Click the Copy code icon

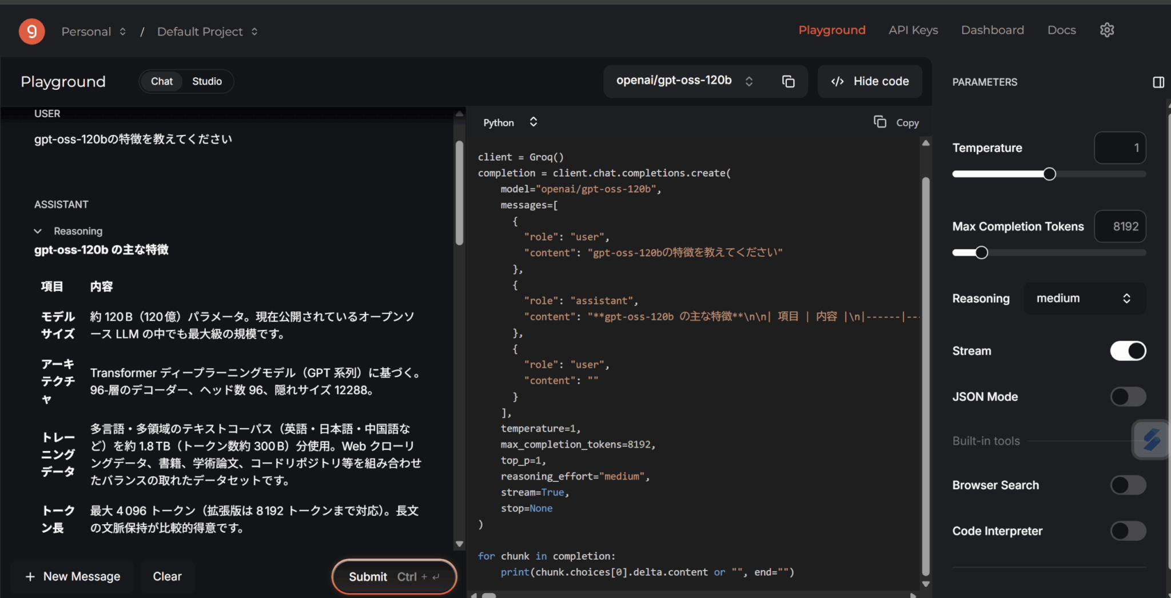click(x=880, y=122)
